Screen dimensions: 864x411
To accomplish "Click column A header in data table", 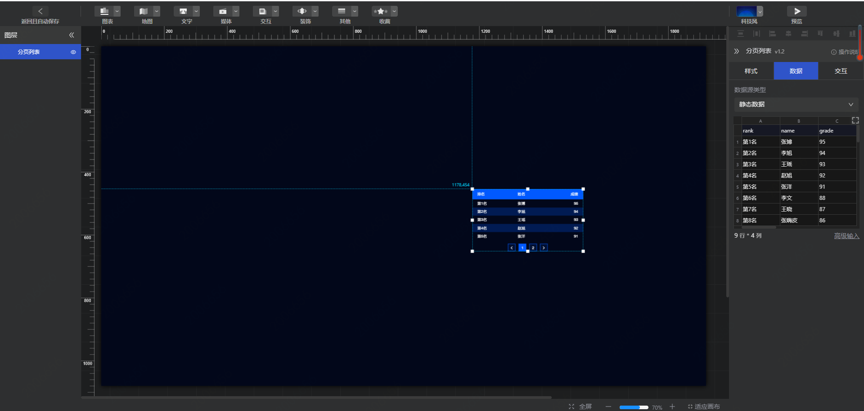I will point(760,121).
